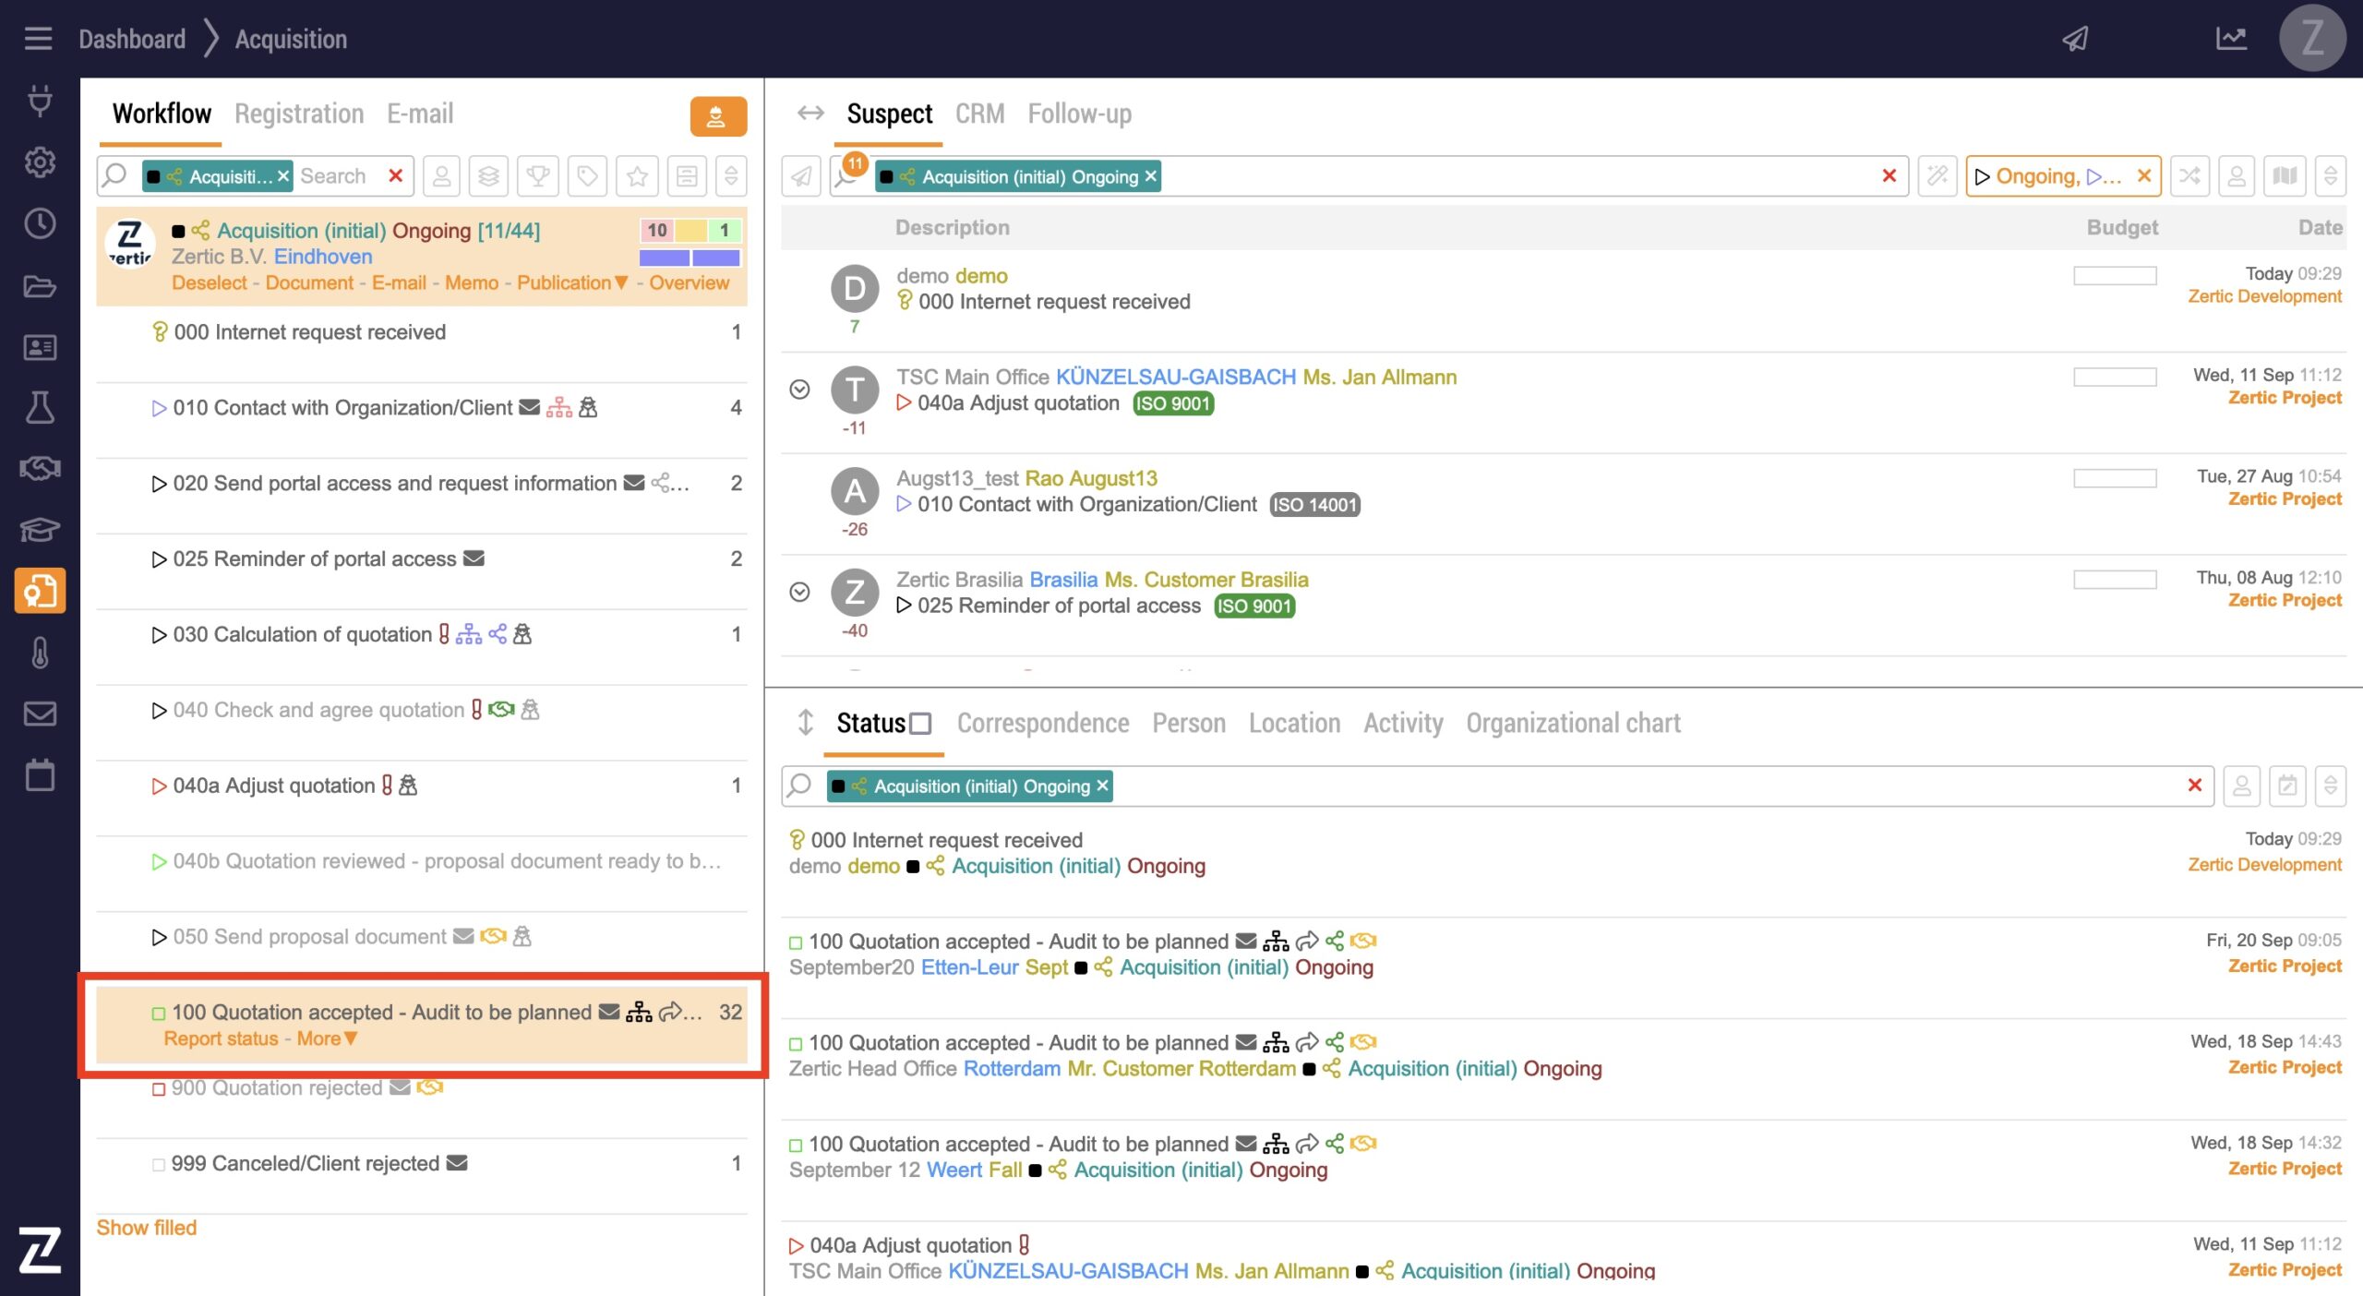The image size is (2363, 1296).
Task: Click the star favorites filter icon
Action: point(637,175)
